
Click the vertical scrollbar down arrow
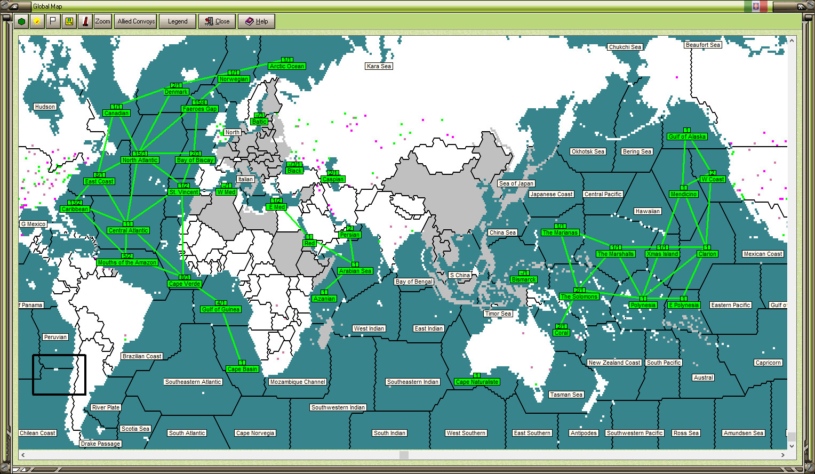[792, 446]
